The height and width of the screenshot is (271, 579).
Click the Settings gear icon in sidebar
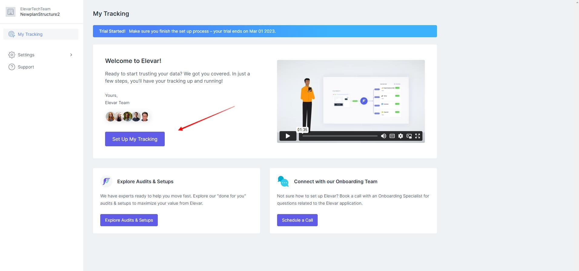(12, 55)
